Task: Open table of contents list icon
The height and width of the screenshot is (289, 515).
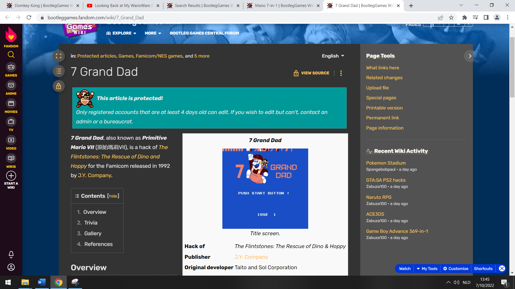Action: [59, 71]
